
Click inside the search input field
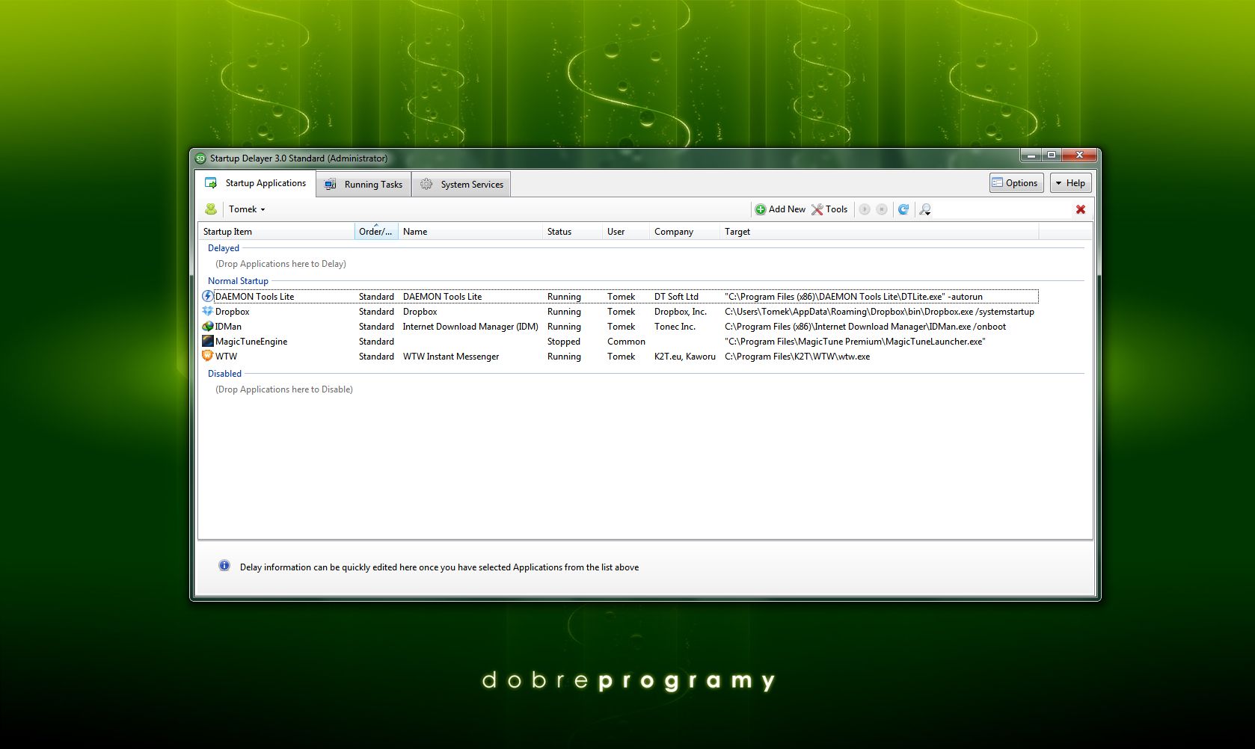tap(1002, 209)
